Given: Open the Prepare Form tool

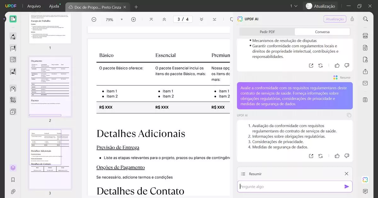Looking at the screenshot, I should pyautogui.click(x=13, y=60).
